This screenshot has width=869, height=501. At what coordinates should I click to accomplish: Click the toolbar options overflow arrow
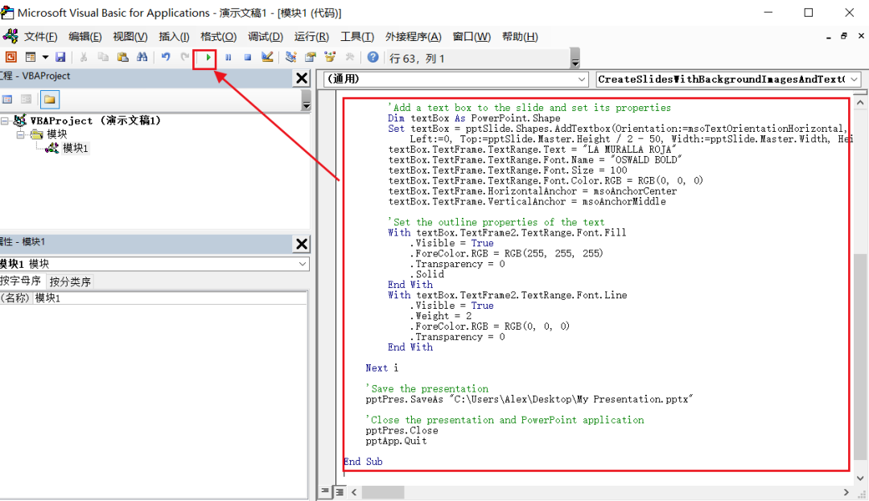[575, 59]
